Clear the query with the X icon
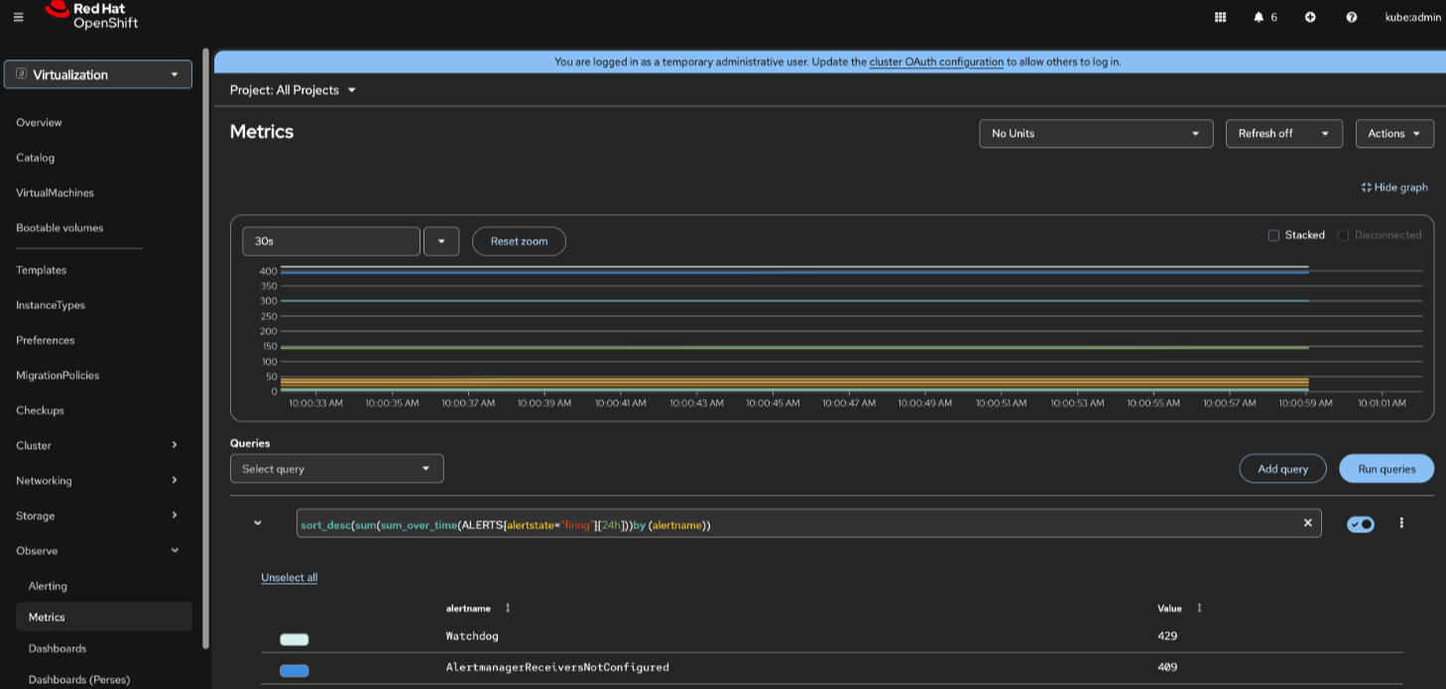This screenshot has height=689, width=1446. (1307, 522)
